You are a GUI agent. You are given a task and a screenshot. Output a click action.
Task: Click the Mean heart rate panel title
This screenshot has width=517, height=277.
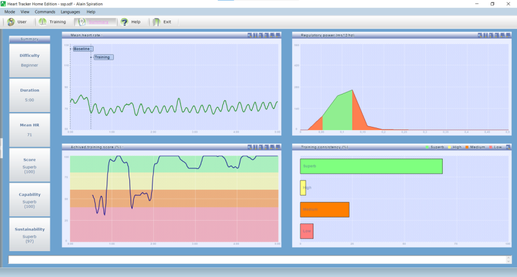click(x=86, y=35)
